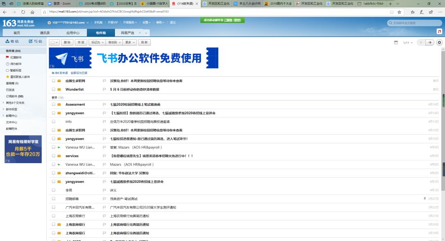Go to the next page arrow
445x241 pixels.
point(429,42)
